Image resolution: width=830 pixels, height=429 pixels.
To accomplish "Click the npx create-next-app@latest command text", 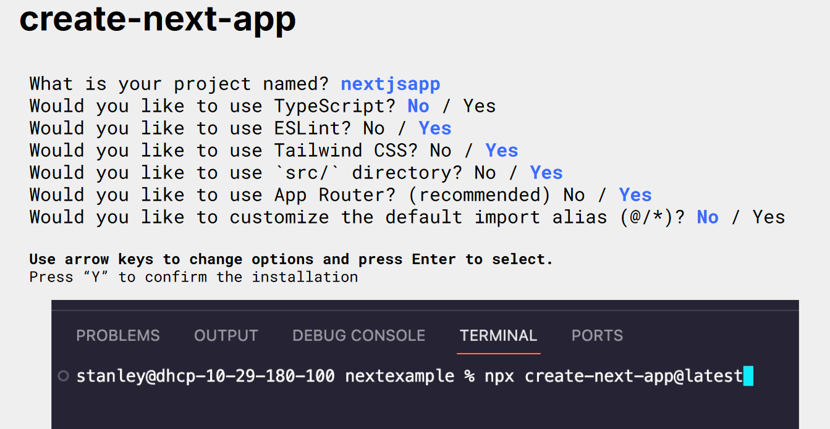I will [614, 375].
